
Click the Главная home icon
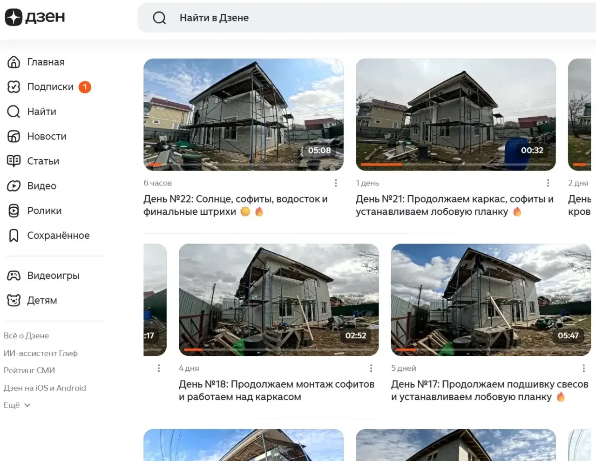pos(14,62)
